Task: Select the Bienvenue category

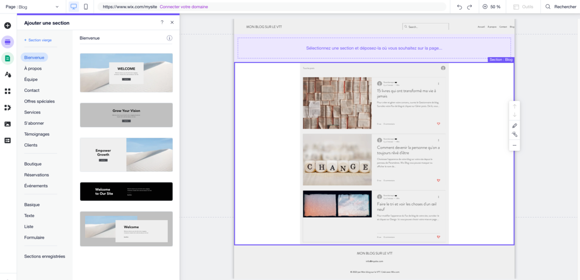Action: 34,58
